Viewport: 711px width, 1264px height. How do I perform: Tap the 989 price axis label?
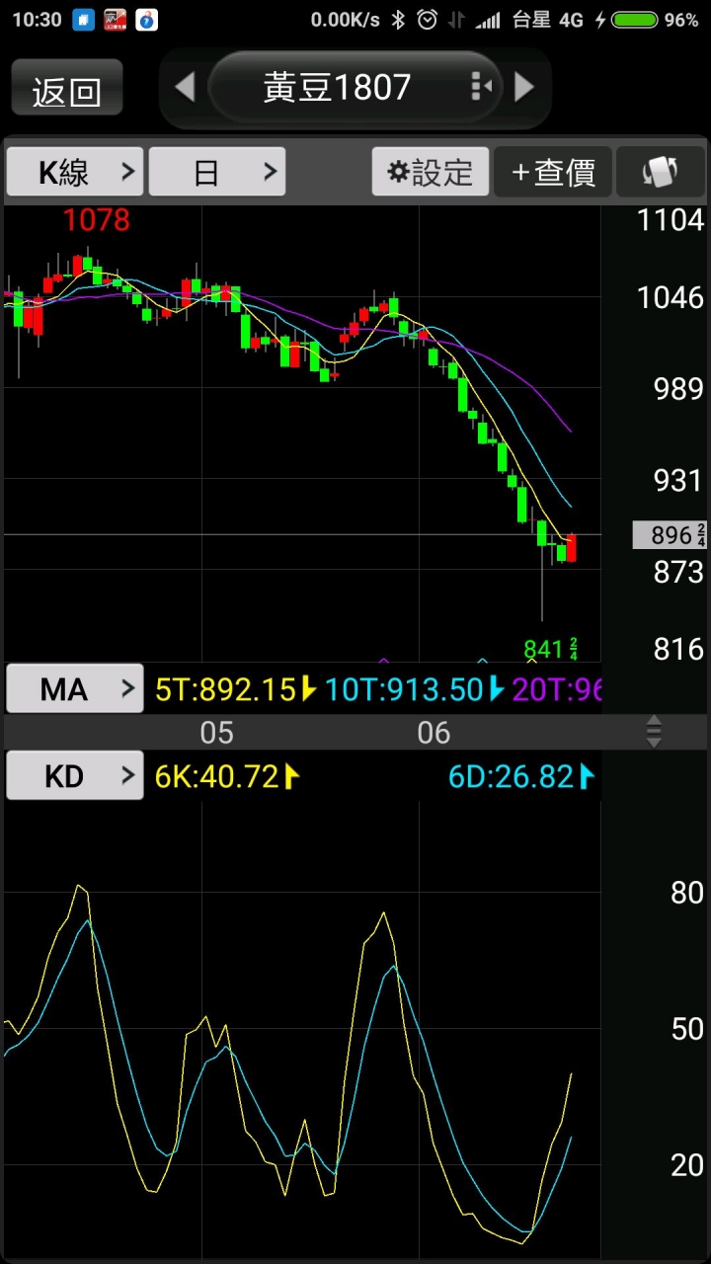pyautogui.click(x=678, y=388)
